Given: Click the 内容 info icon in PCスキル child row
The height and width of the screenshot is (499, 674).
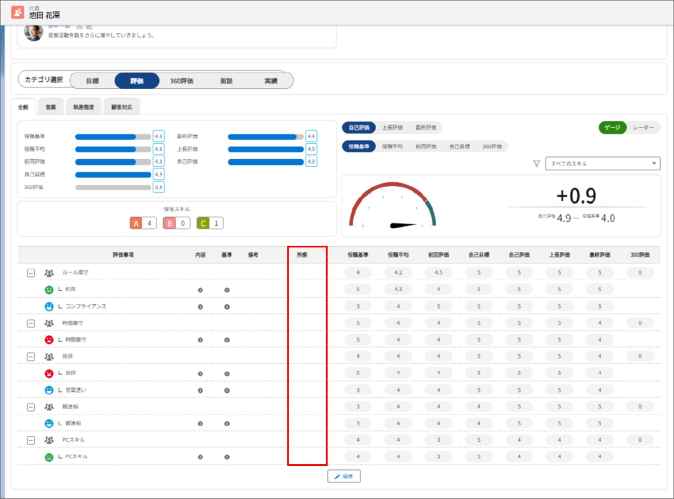Looking at the screenshot, I should (200, 457).
